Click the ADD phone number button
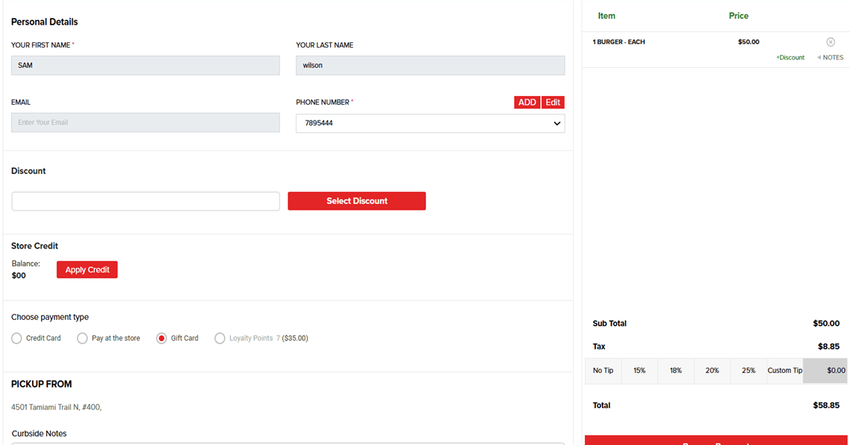This screenshot has height=445, width=850. [x=527, y=103]
